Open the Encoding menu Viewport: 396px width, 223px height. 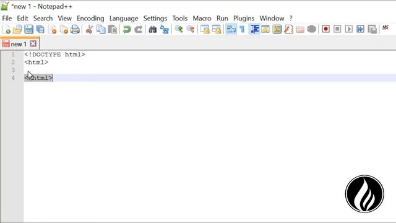[90, 19]
